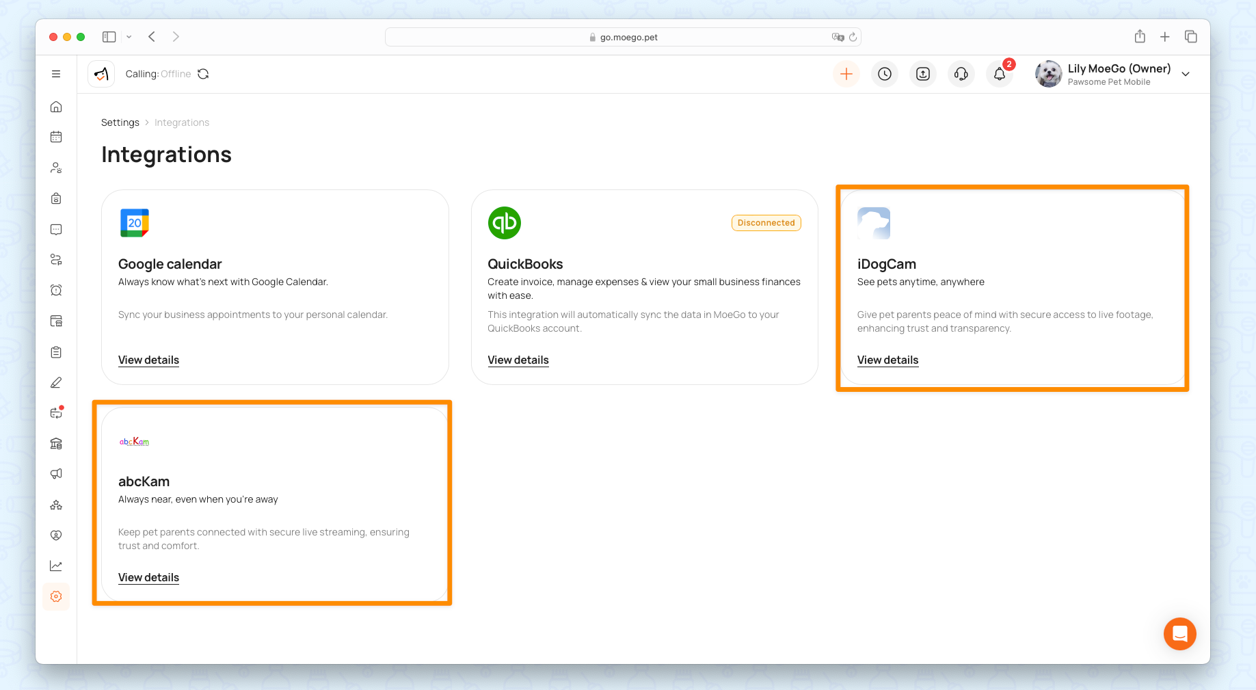The height and width of the screenshot is (690, 1256).
Task: Click the MoeGo logo icon
Action: [x=101, y=74]
